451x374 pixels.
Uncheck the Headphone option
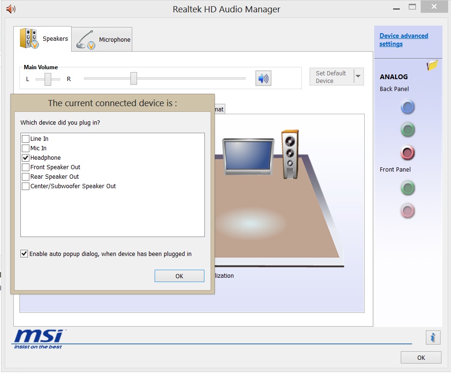coord(26,158)
